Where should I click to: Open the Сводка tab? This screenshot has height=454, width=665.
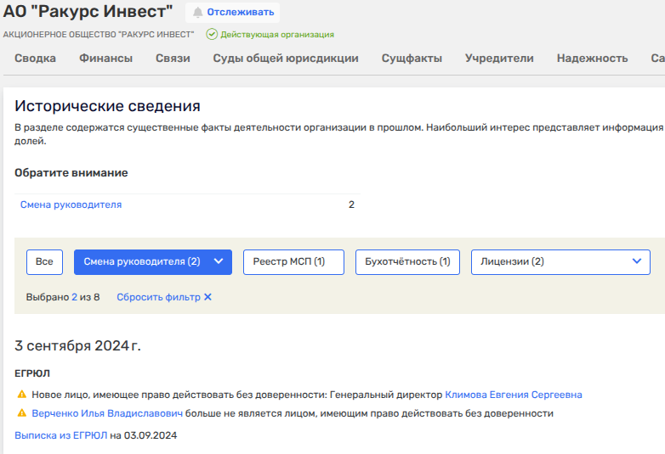(36, 59)
